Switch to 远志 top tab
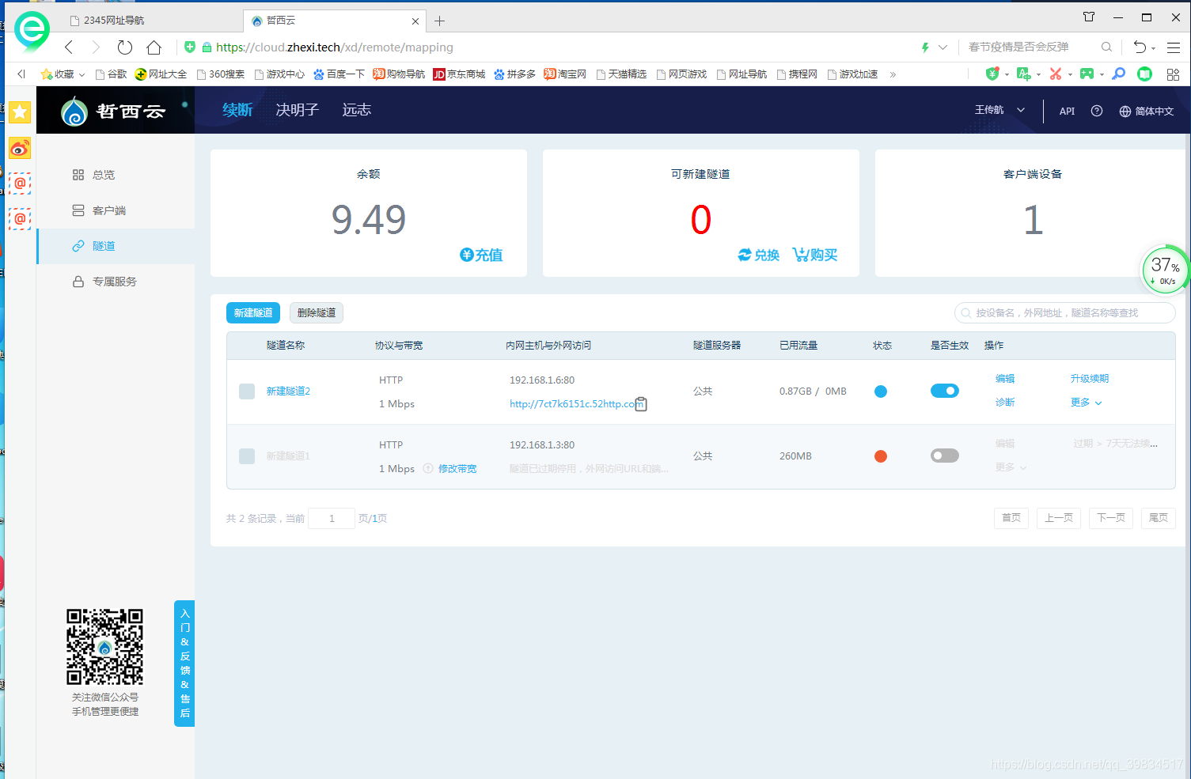The width and height of the screenshot is (1191, 779). point(356,110)
